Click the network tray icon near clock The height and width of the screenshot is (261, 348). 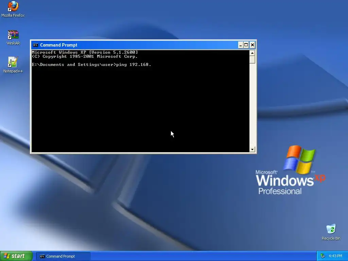(x=323, y=256)
